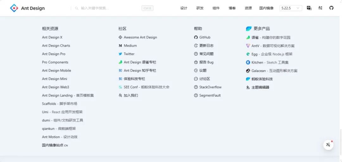Click the Twitter bird icon
Viewport: 342px width, 162px height.
120,54
